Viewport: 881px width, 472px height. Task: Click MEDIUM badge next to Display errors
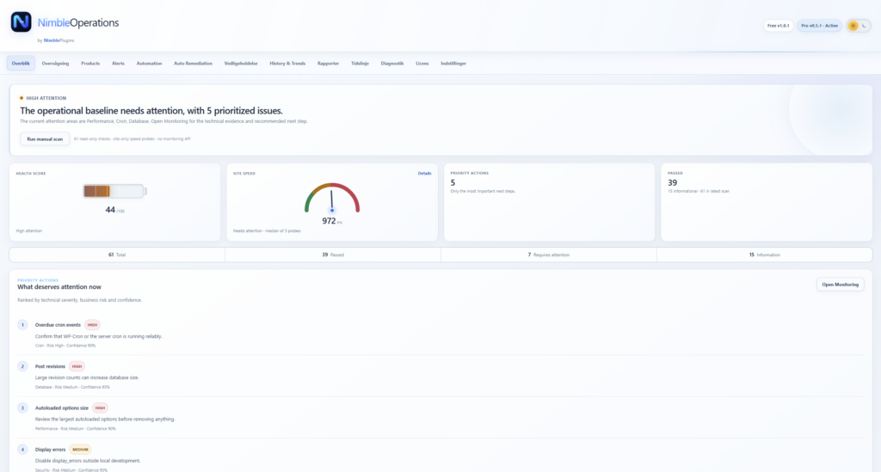(80, 450)
